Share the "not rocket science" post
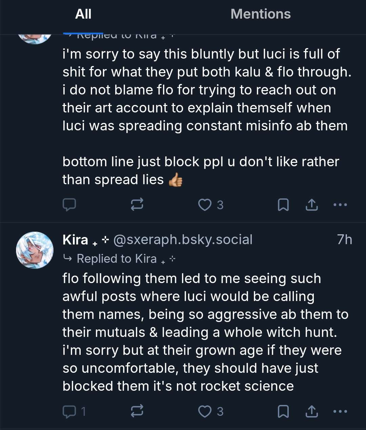This screenshot has height=430, width=366. point(311,411)
